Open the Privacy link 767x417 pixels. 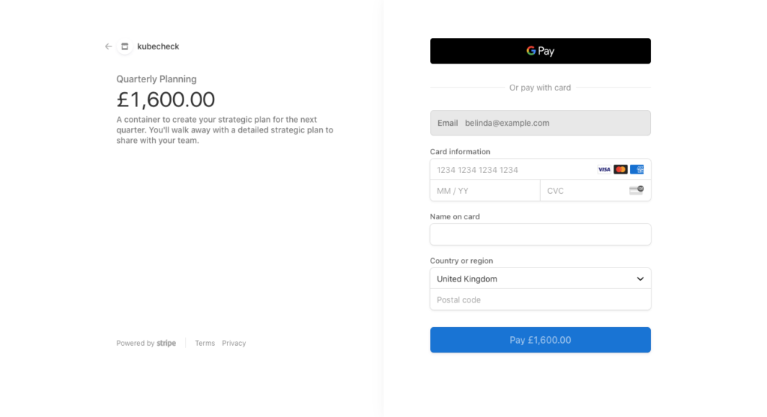[234, 343]
